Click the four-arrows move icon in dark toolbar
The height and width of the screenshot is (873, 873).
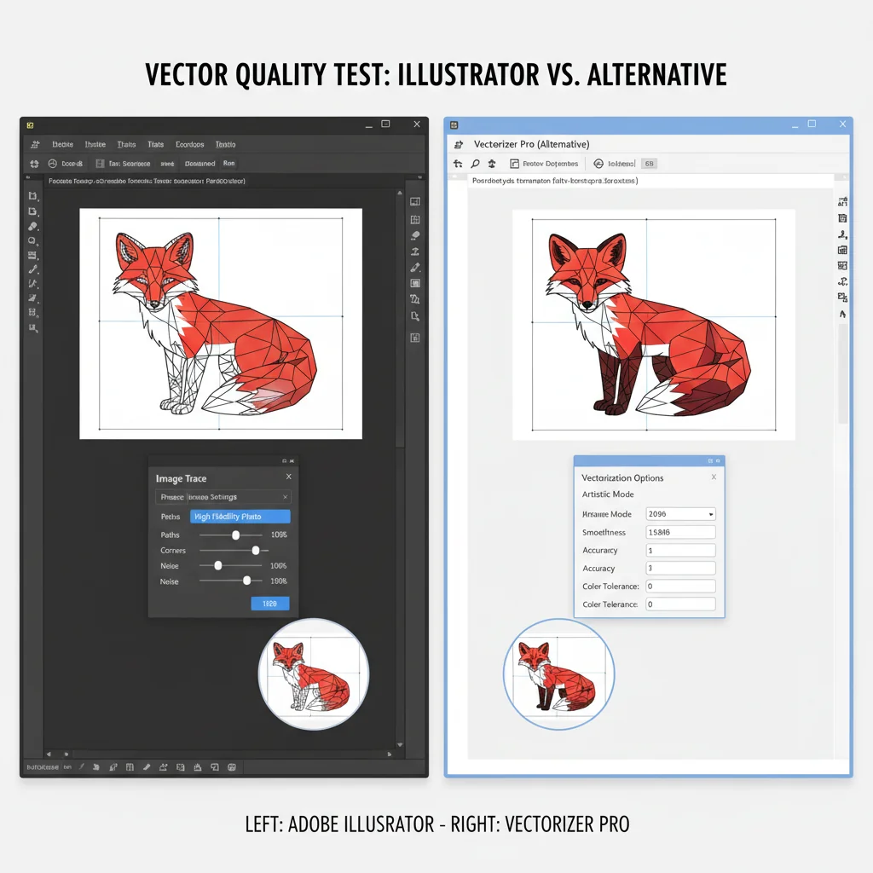point(34,164)
